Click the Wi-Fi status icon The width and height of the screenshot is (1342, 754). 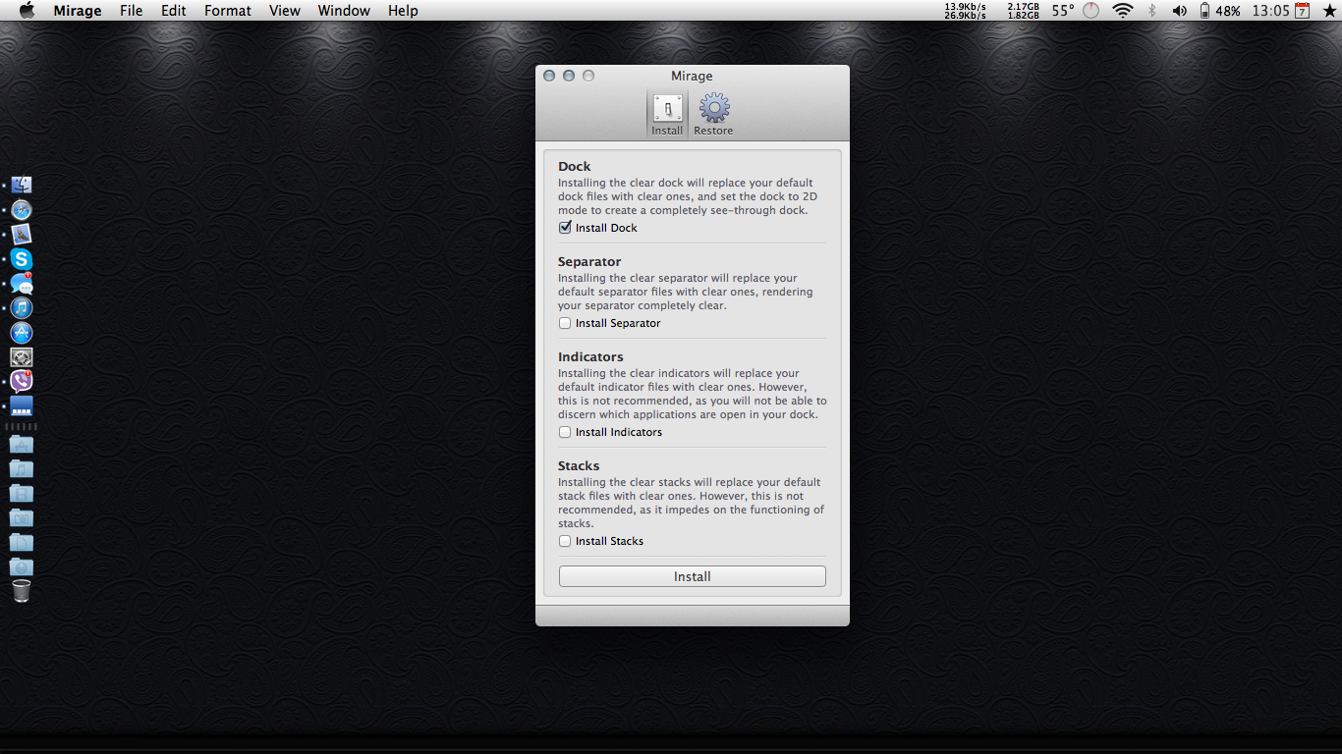click(x=1123, y=11)
